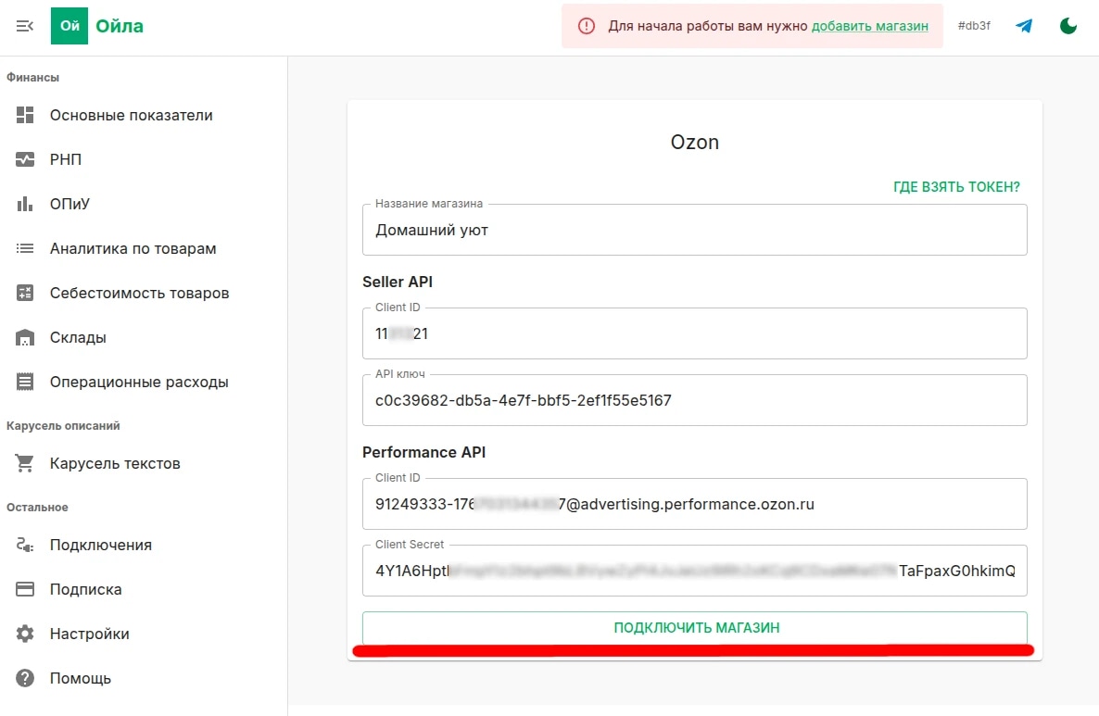Click the Карусель описаний section label
Viewport: 1099px width, 716px height.
click(x=63, y=426)
